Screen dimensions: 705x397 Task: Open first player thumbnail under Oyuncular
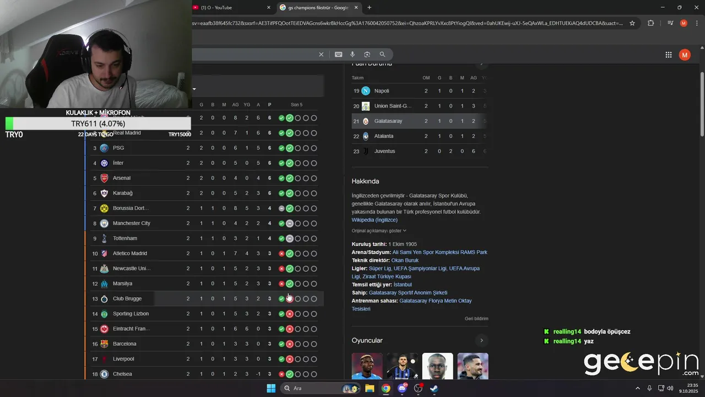(x=367, y=366)
